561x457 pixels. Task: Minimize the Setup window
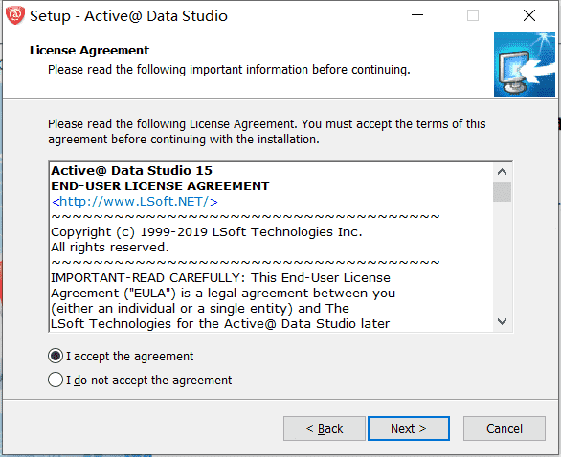[x=417, y=15]
